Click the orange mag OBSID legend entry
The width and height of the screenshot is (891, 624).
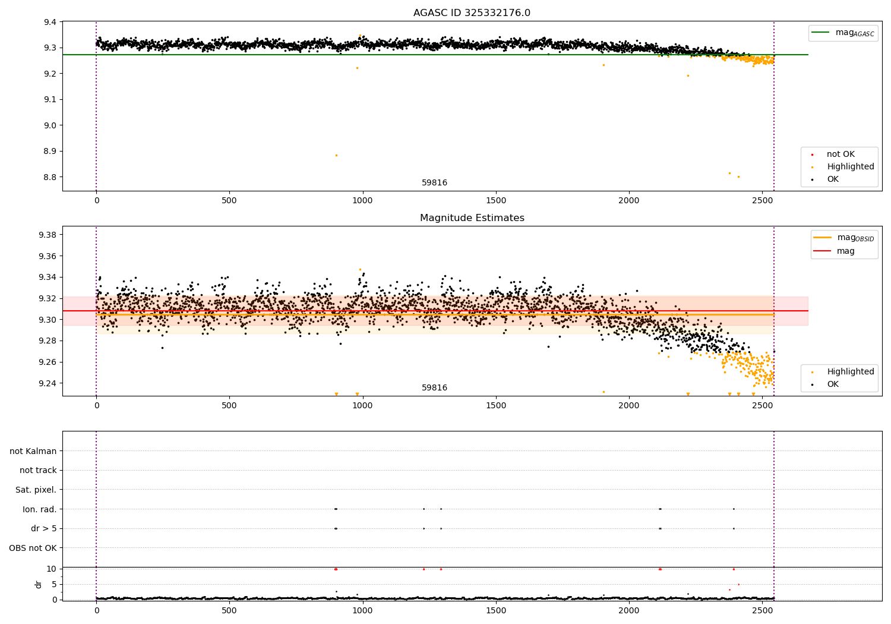pos(844,238)
